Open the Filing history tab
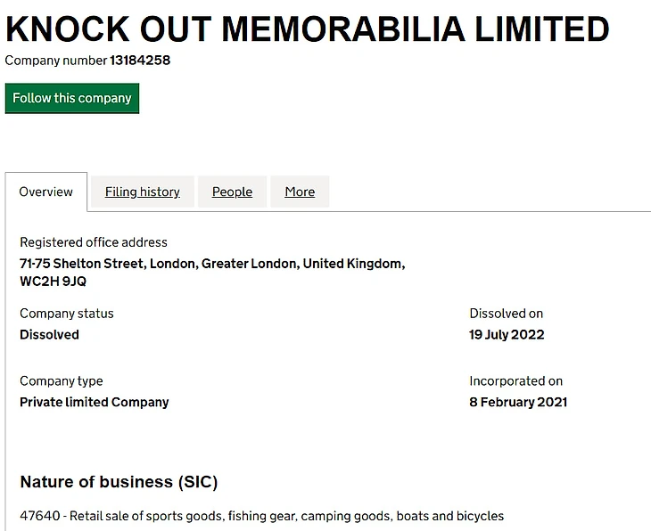Screen dimensions: 651x531 click(x=143, y=192)
